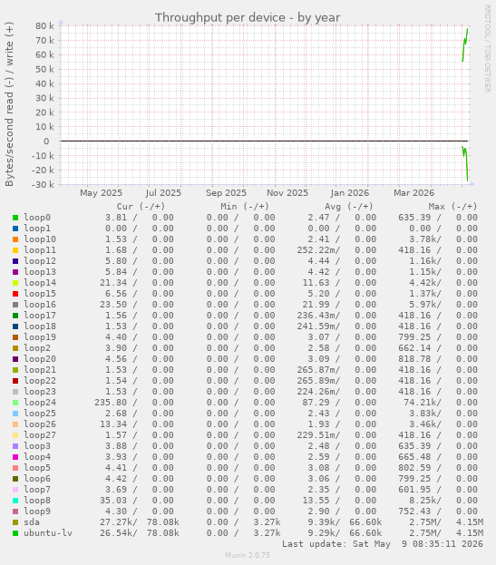Viewport: 496px width, 565px height.
Task: Click the 'loop20' legend label
Action: (x=40, y=359)
